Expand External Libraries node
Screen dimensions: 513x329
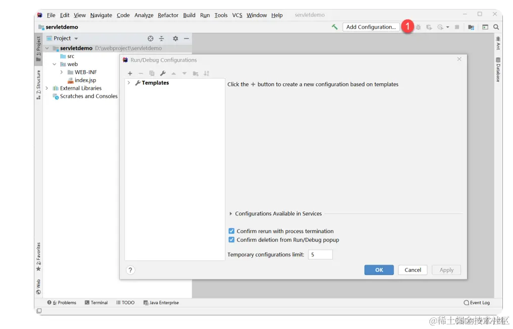click(x=47, y=88)
